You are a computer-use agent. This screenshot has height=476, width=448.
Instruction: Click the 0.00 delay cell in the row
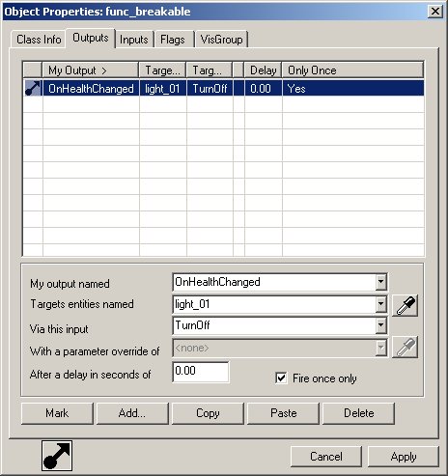pyautogui.click(x=264, y=88)
